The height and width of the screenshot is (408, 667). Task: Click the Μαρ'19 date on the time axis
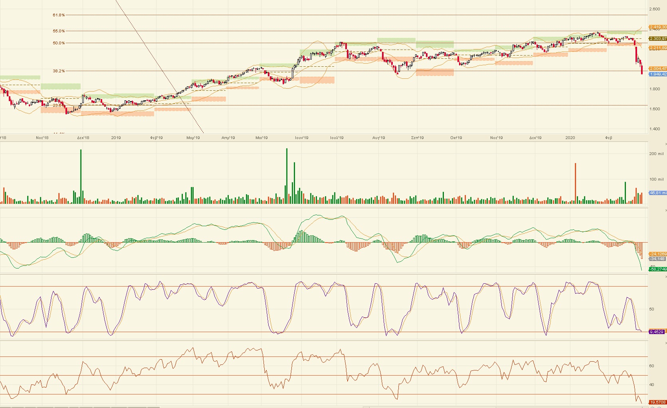pos(193,138)
